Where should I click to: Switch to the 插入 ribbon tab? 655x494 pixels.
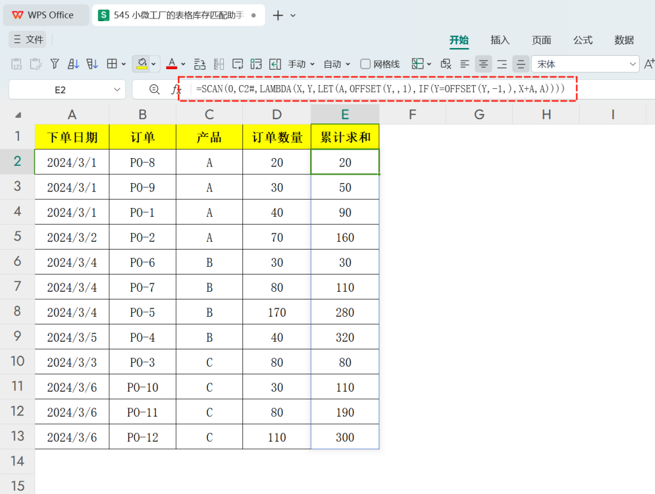click(x=500, y=40)
